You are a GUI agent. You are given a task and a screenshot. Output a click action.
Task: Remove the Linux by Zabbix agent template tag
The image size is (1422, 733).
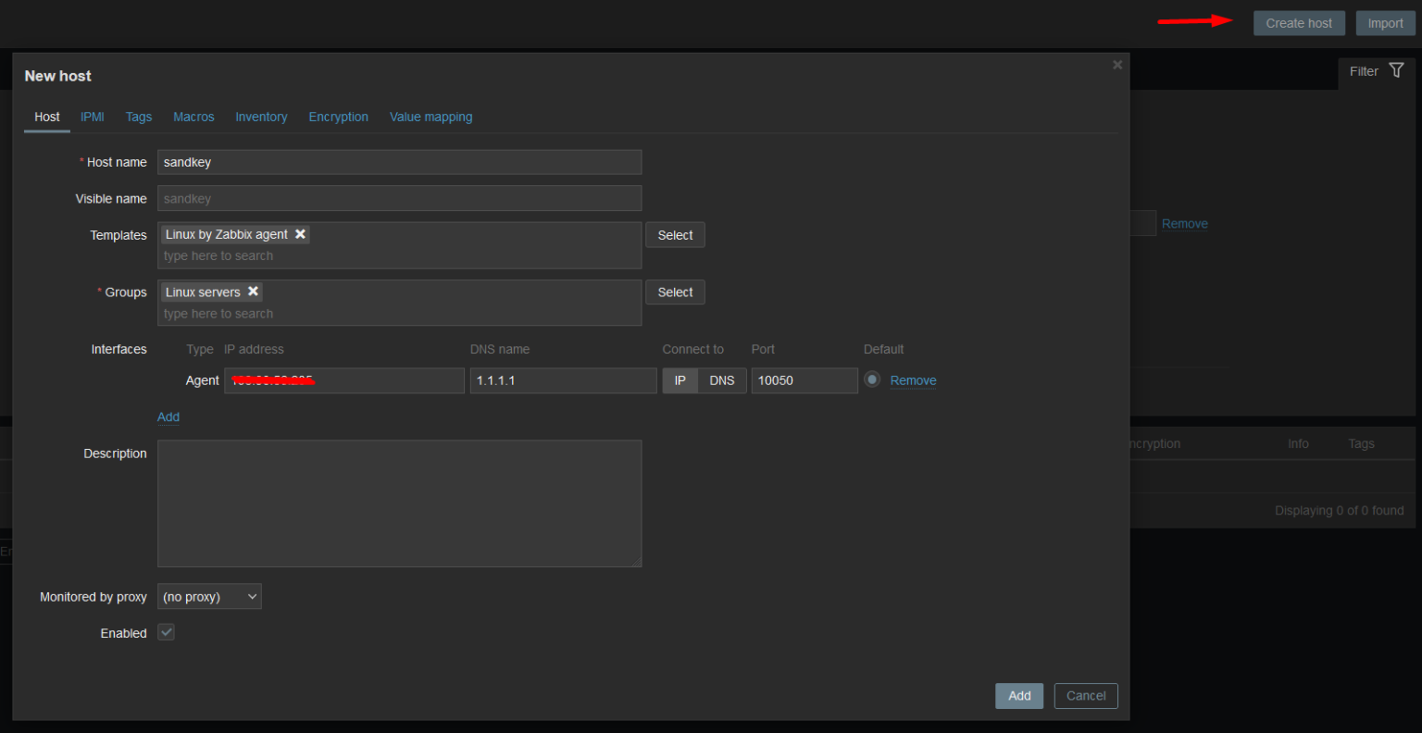click(x=300, y=234)
